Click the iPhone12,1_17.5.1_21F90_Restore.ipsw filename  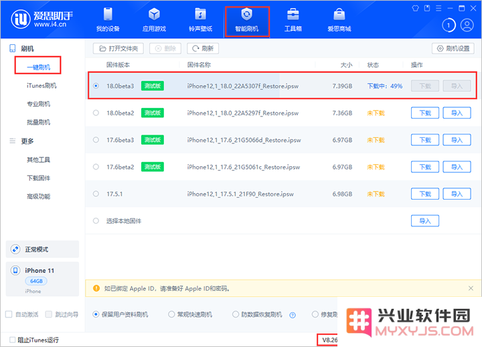click(x=240, y=194)
